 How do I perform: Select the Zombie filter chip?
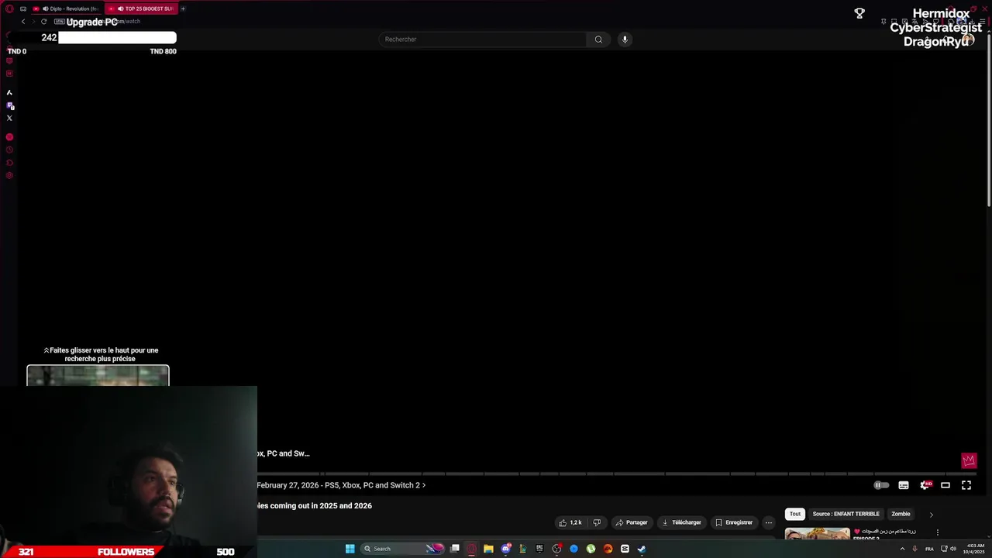tap(901, 514)
